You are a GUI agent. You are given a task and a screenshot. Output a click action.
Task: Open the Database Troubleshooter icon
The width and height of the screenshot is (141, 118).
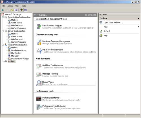(x=39, y=51)
